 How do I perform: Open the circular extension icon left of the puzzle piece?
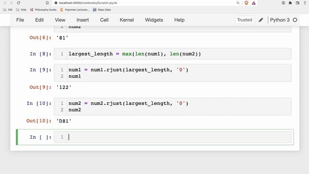click(x=283, y=3)
